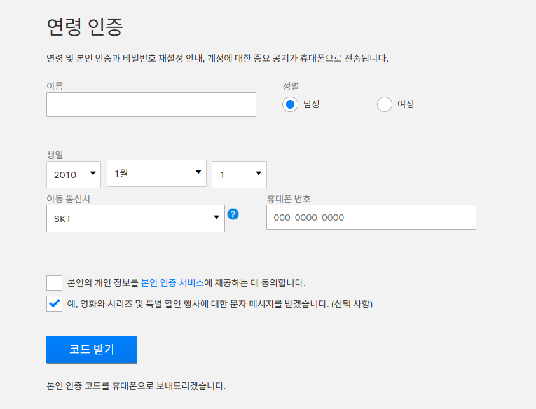Click the carrier dropdown arrow
Viewport: 536px width, 409px height.
click(216, 218)
